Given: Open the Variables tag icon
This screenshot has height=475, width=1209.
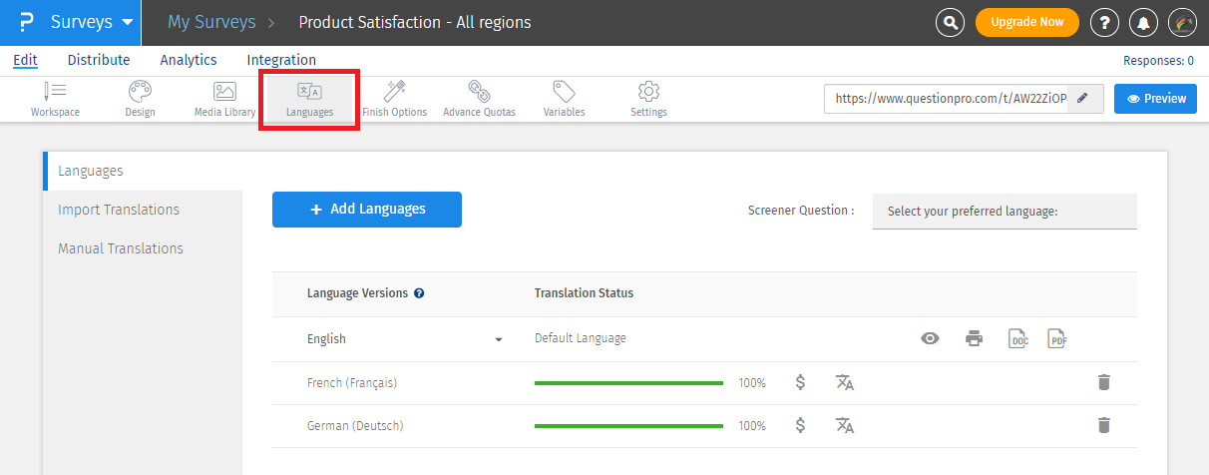Looking at the screenshot, I should click(564, 99).
